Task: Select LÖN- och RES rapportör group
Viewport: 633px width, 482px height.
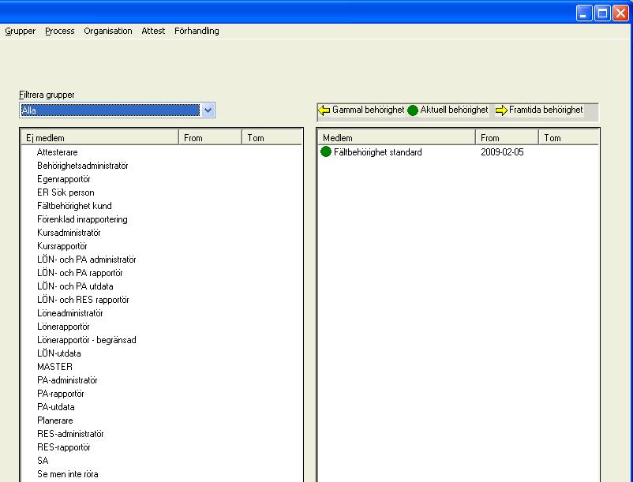Action: [x=83, y=300]
